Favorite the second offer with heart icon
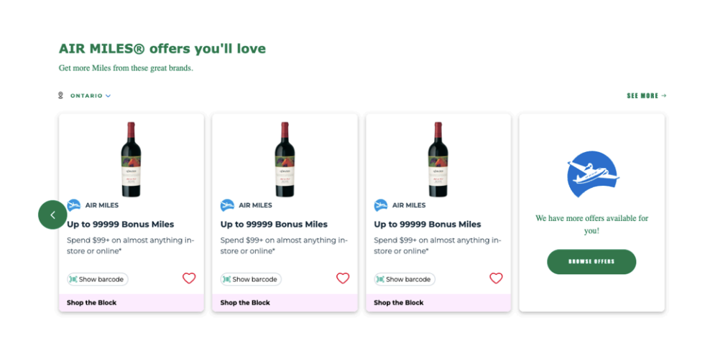This screenshot has height=343, width=710. coord(343,278)
